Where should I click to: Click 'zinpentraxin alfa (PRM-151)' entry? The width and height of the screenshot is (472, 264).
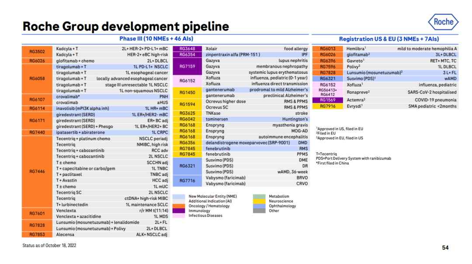click(x=233, y=55)
